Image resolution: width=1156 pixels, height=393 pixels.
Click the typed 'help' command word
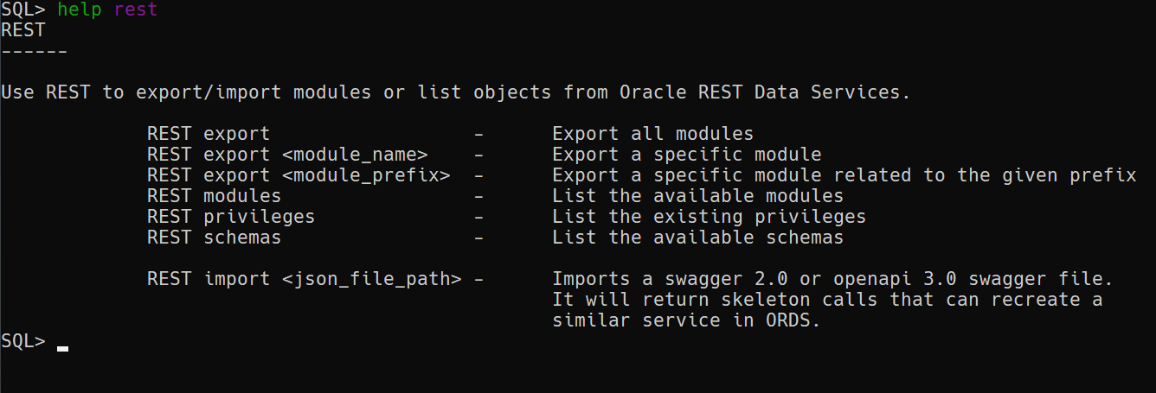pyautogui.click(x=80, y=10)
